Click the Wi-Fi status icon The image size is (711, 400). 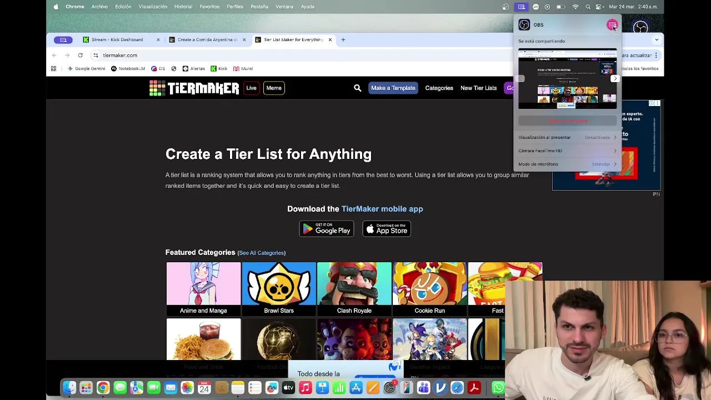(575, 7)
